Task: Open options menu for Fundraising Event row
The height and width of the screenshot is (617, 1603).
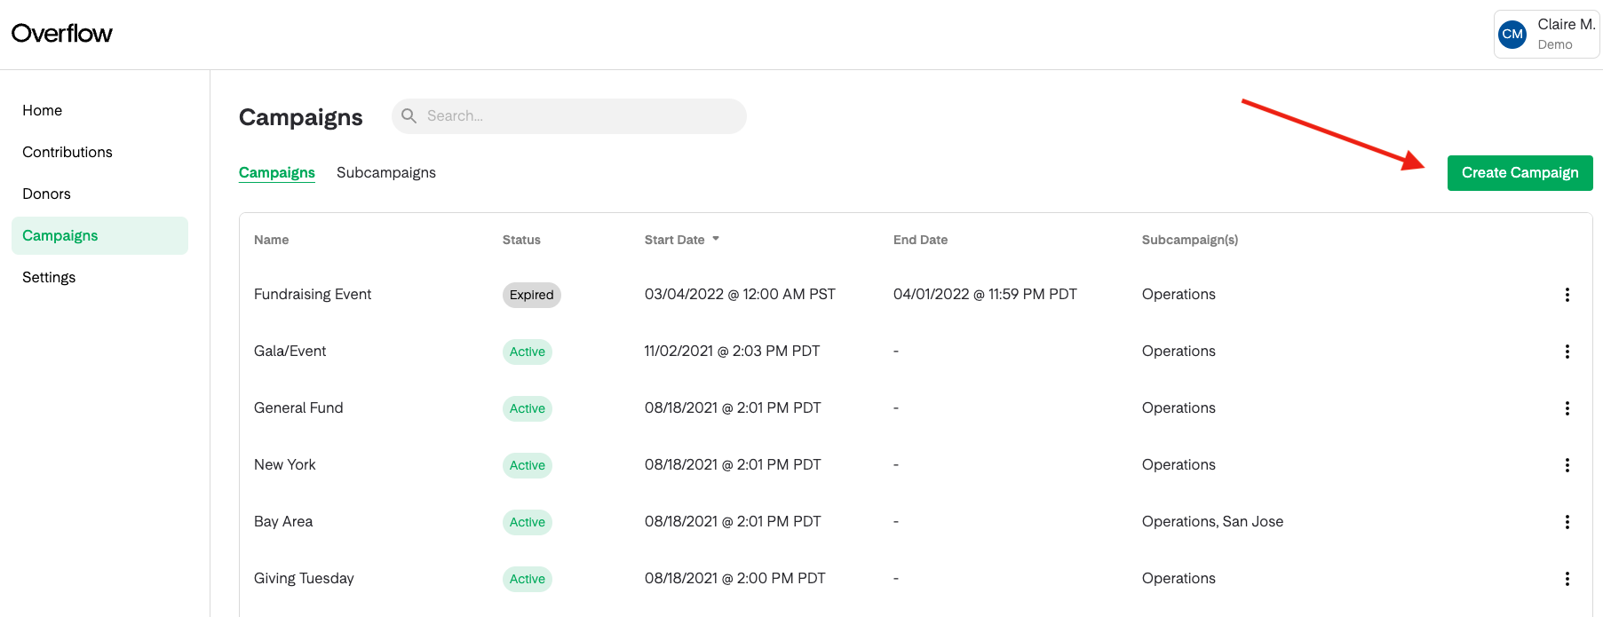Action: [x=1567, y=295]
